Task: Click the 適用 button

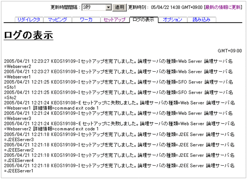Action: click(119, 8)
